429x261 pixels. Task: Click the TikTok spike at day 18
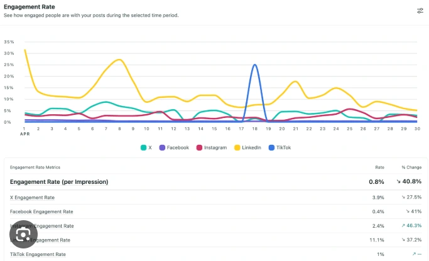254,65
